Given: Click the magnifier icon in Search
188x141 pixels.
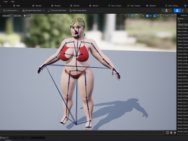Looking at the screenshot, I should pyautogui.click(x=179, y=21).
